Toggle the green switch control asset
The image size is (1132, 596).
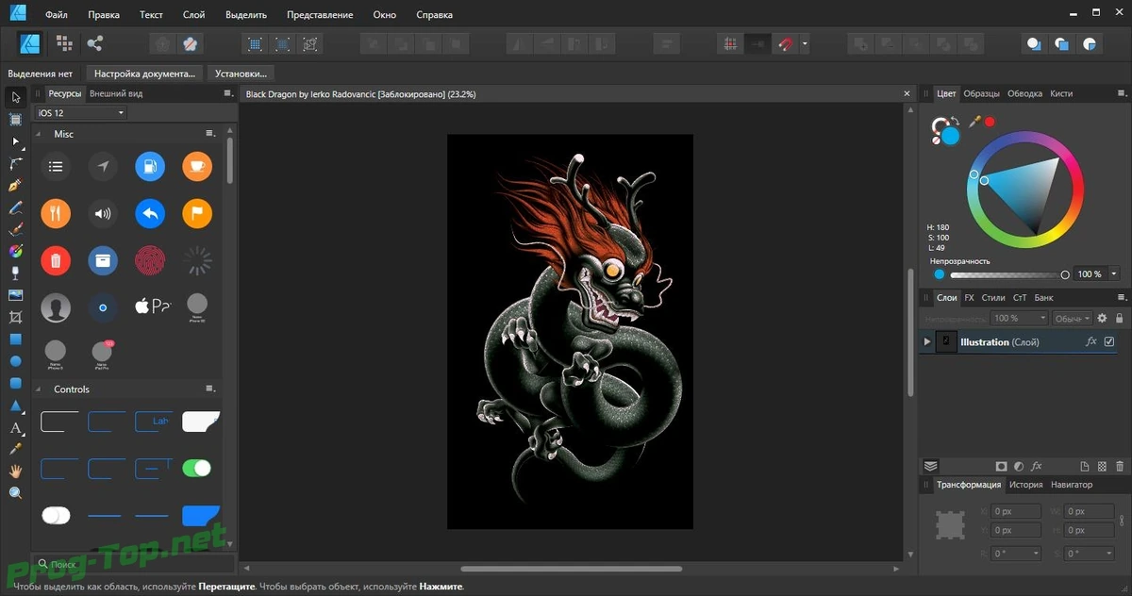[196, 468]
